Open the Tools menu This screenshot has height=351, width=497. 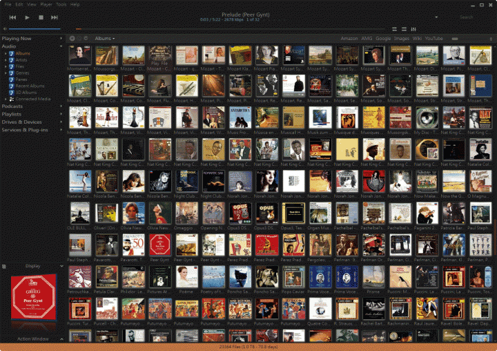(61, 4)
